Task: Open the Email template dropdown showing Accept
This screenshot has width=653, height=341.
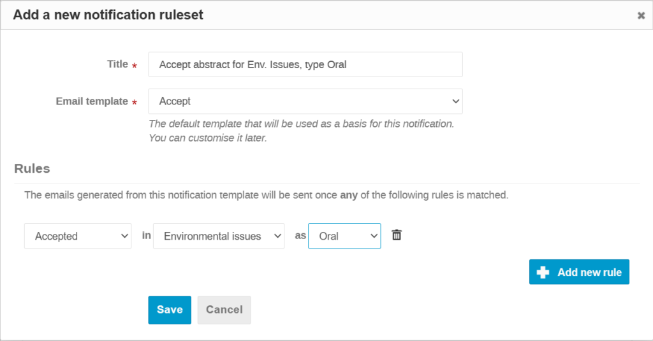Action: click(x=305, y=101)
